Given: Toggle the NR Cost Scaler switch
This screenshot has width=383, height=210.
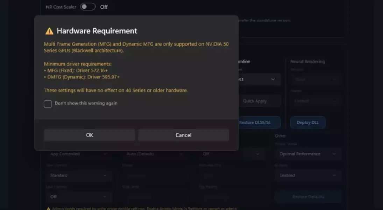Looking at the screenshot, I should pos(88,7).
